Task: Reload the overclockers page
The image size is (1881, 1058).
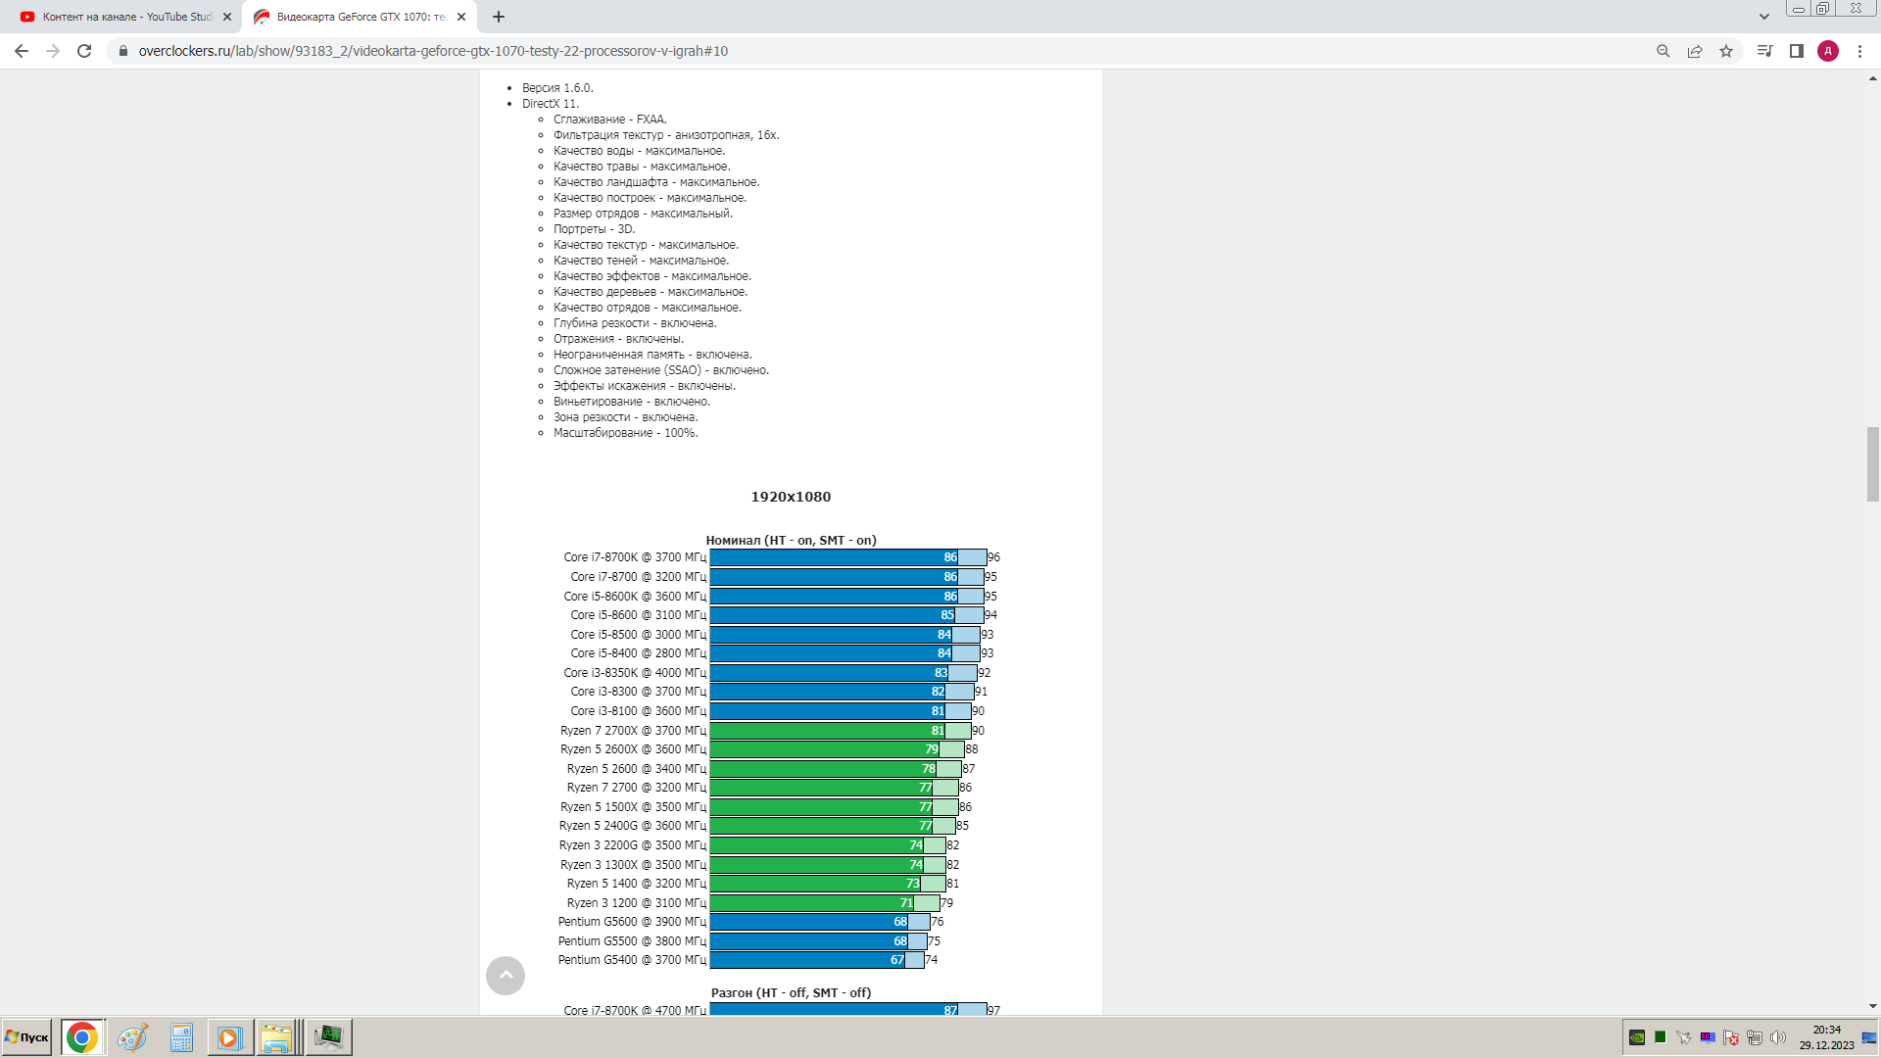Action: coord(84,51)
